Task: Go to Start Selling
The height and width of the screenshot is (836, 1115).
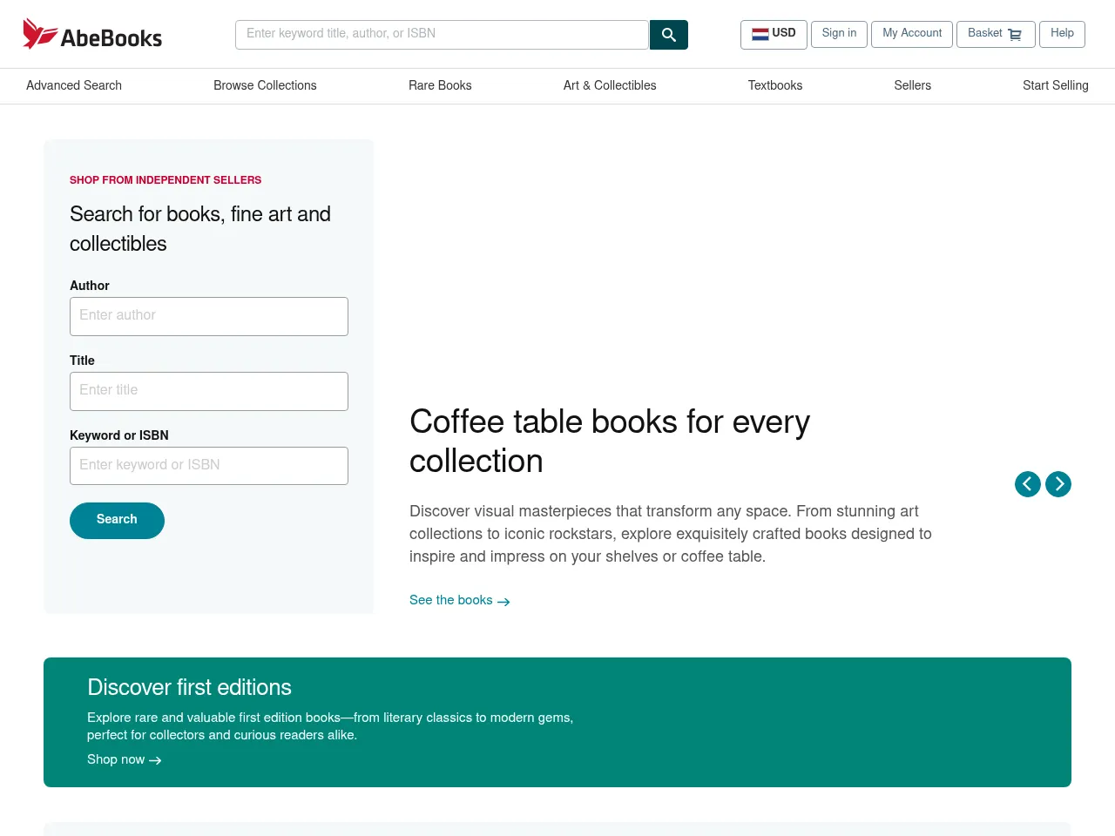Action: (x=1055, y=86)
